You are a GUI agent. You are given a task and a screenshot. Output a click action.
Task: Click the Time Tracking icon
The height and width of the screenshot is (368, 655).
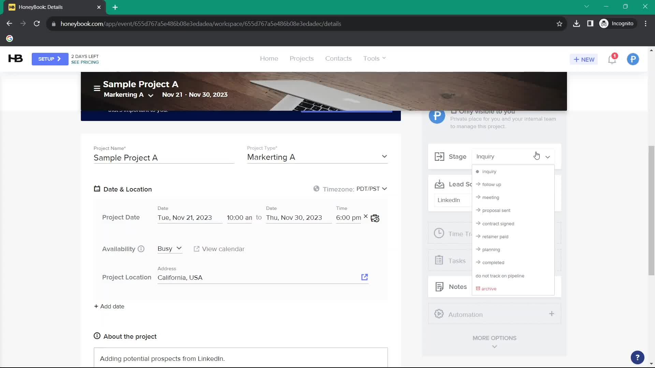point(439,233)
